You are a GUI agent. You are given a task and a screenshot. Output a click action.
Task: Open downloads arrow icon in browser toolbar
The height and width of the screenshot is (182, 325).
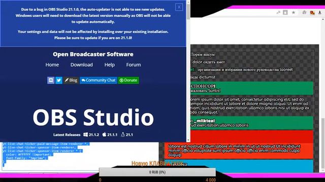pos(320,12)
